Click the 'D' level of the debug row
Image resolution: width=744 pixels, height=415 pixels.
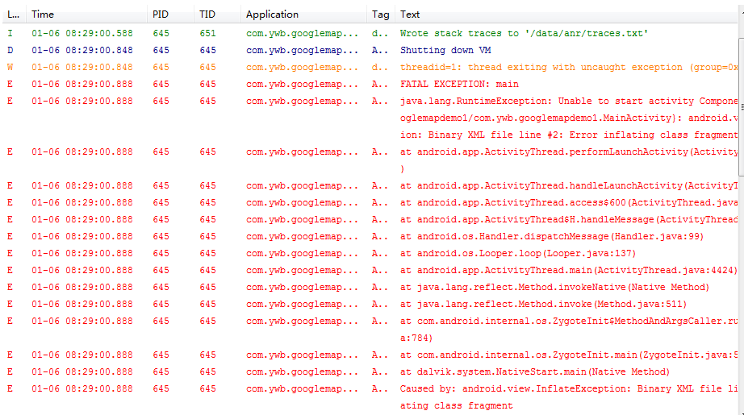(10, 50)
